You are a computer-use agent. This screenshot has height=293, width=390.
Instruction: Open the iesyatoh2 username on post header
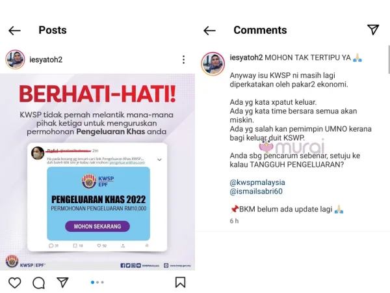[x=45, y=59]
